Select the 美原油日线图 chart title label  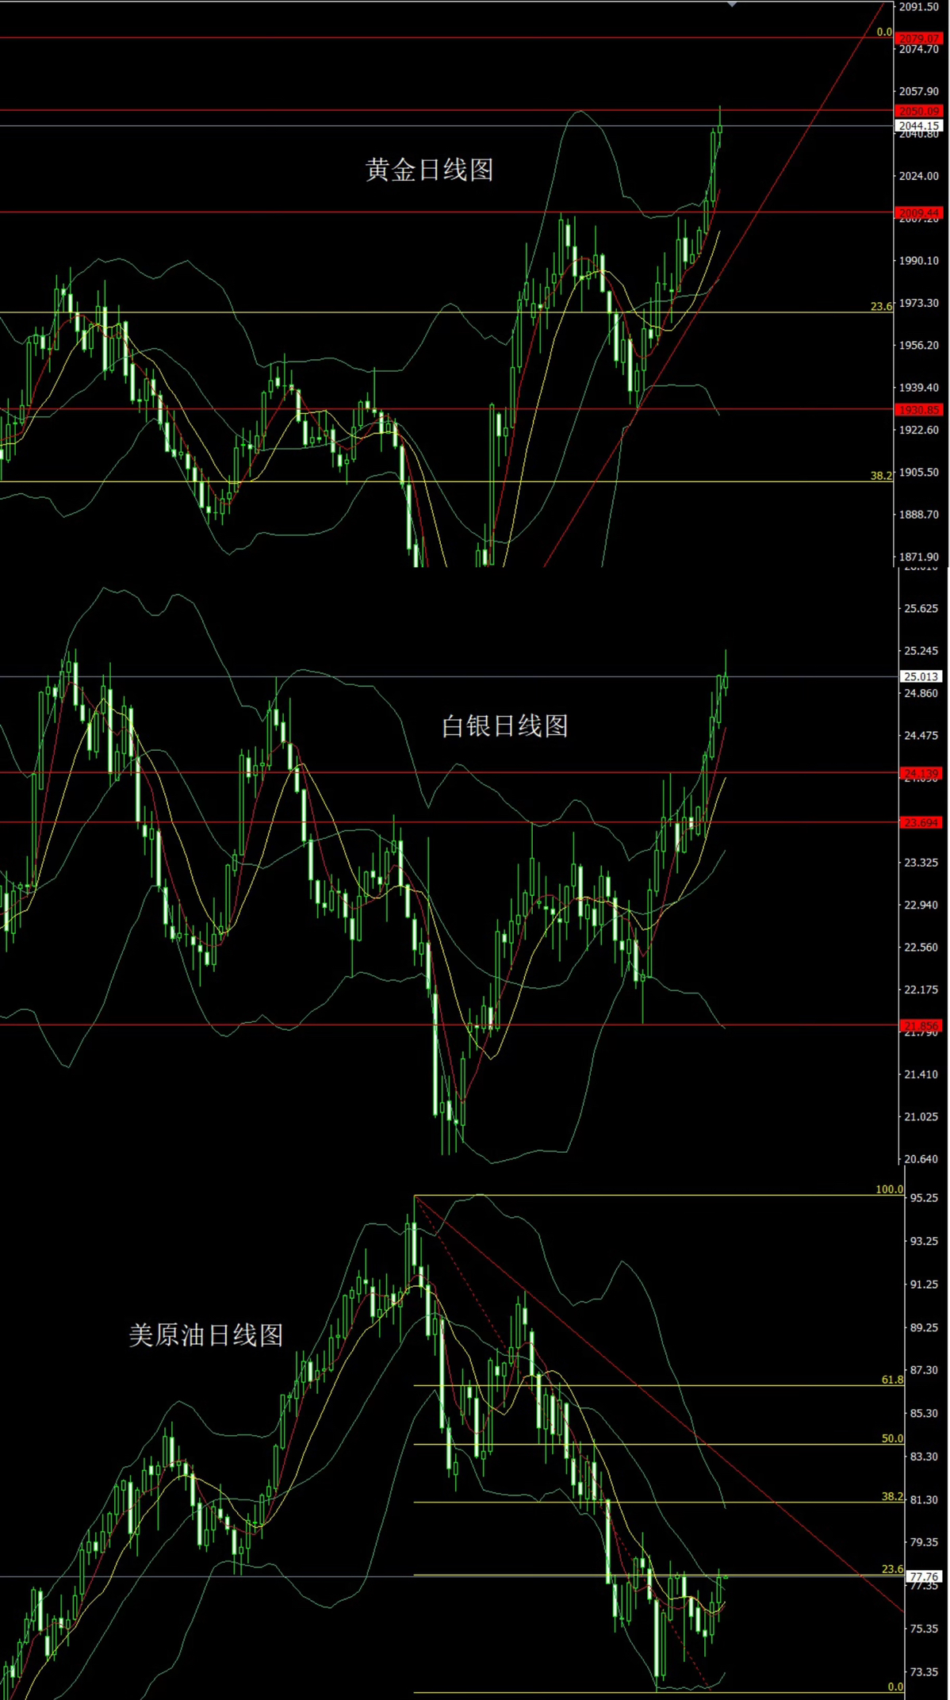click(x=205, y=1335)
